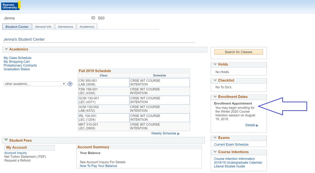Collapse the Checklist panel triangle
The width and height of the screenshot is (315, 173).
tap(215, 80)
